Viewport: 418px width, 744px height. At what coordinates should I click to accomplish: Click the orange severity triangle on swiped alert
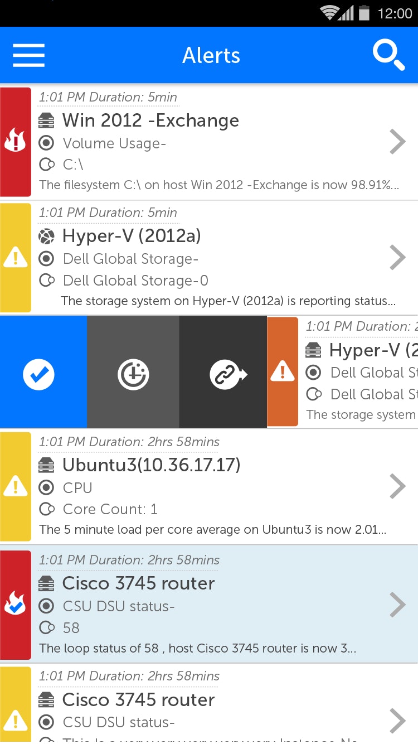coord(283,374)
